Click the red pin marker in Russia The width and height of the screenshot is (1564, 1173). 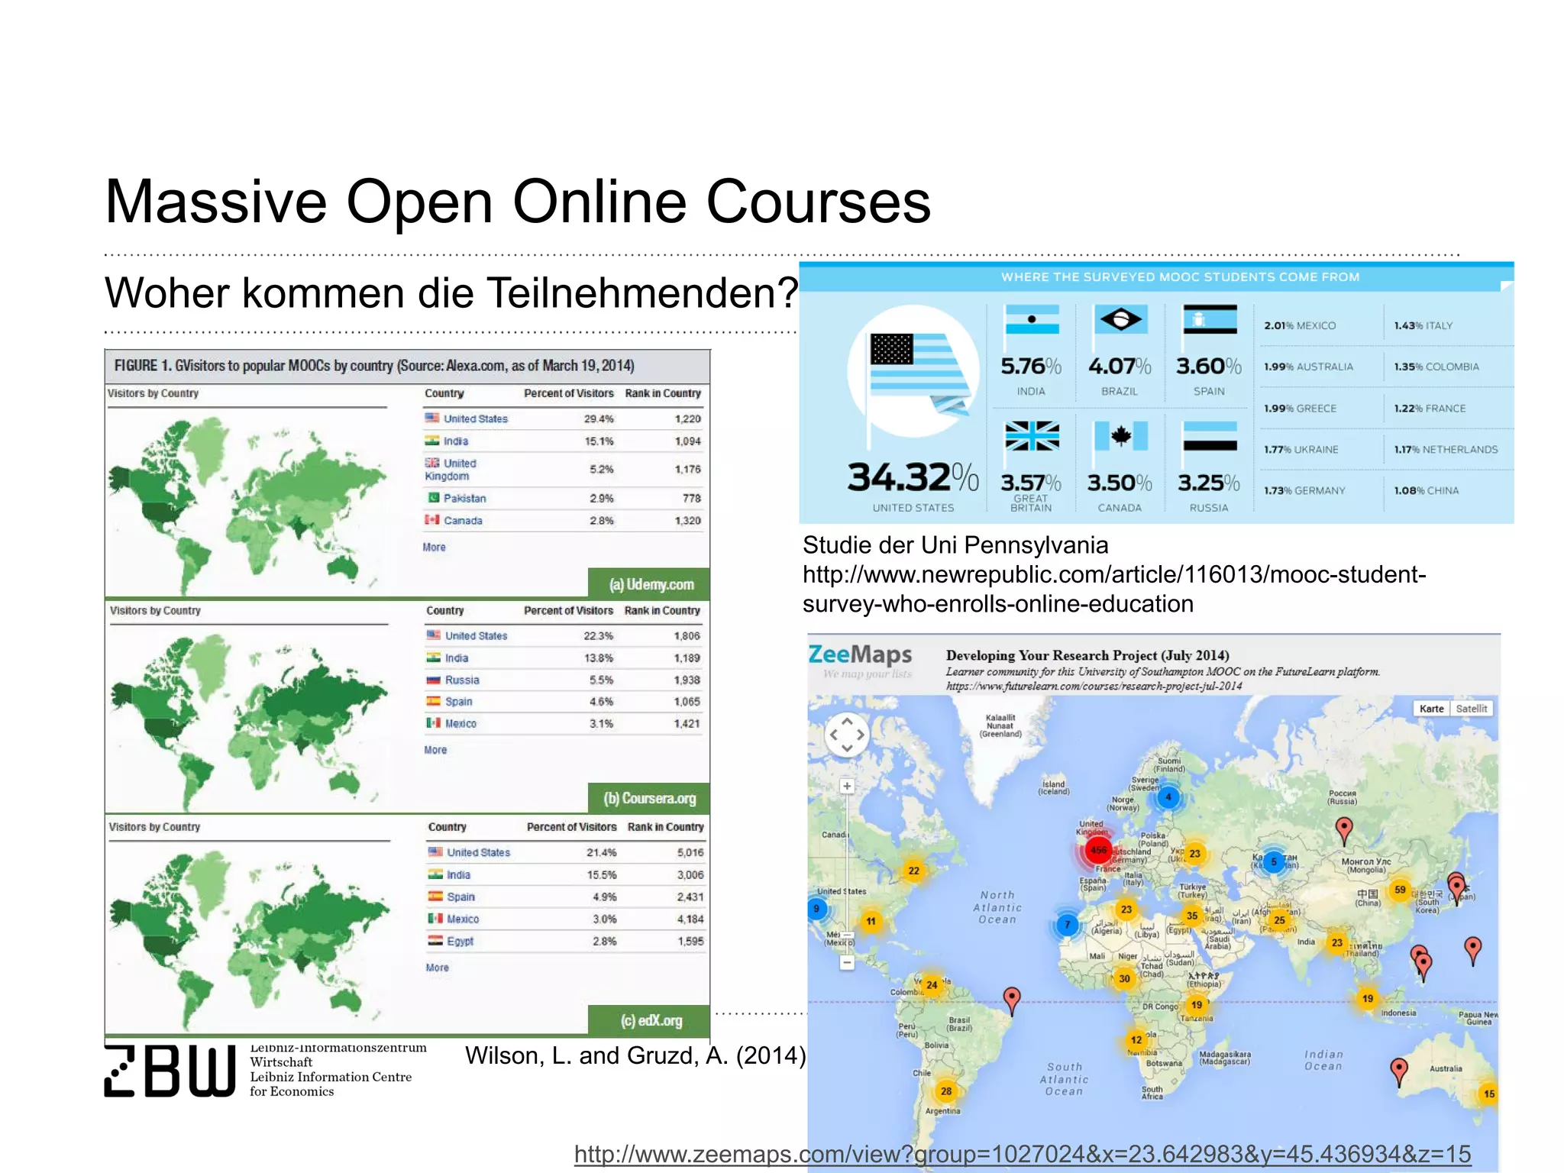(1344, 830)
